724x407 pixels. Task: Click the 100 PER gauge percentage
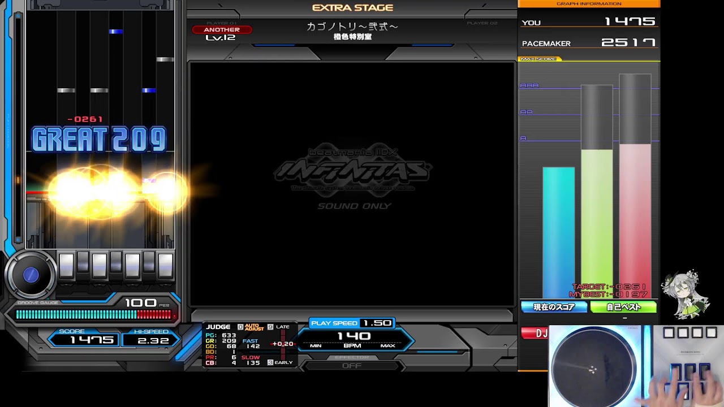click(x=146, y=303)
